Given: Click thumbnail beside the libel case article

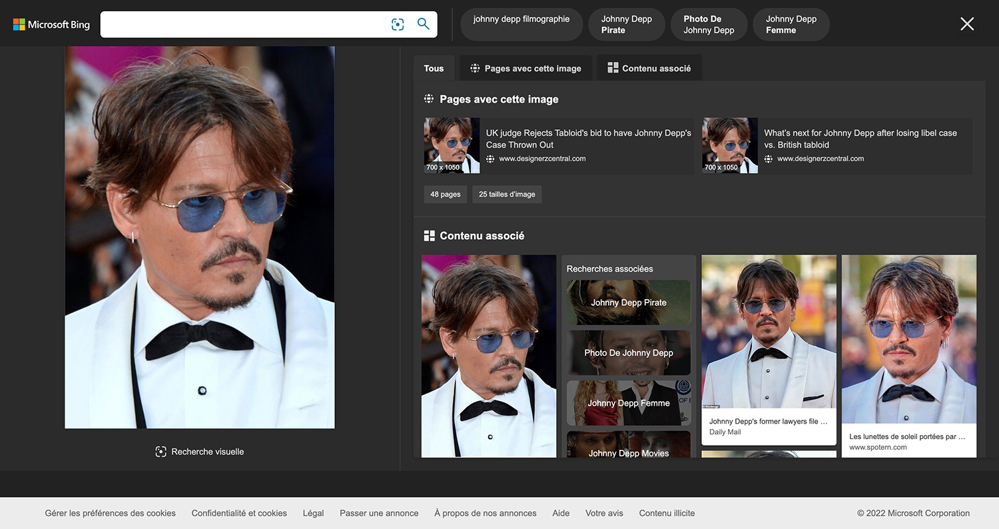Looking at the screenshot, I should tap(730, 146).
